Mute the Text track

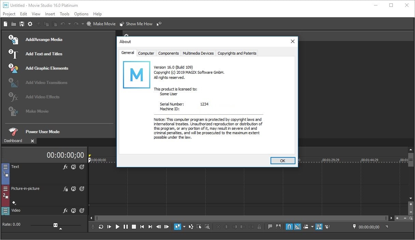[x=73, y=167]
